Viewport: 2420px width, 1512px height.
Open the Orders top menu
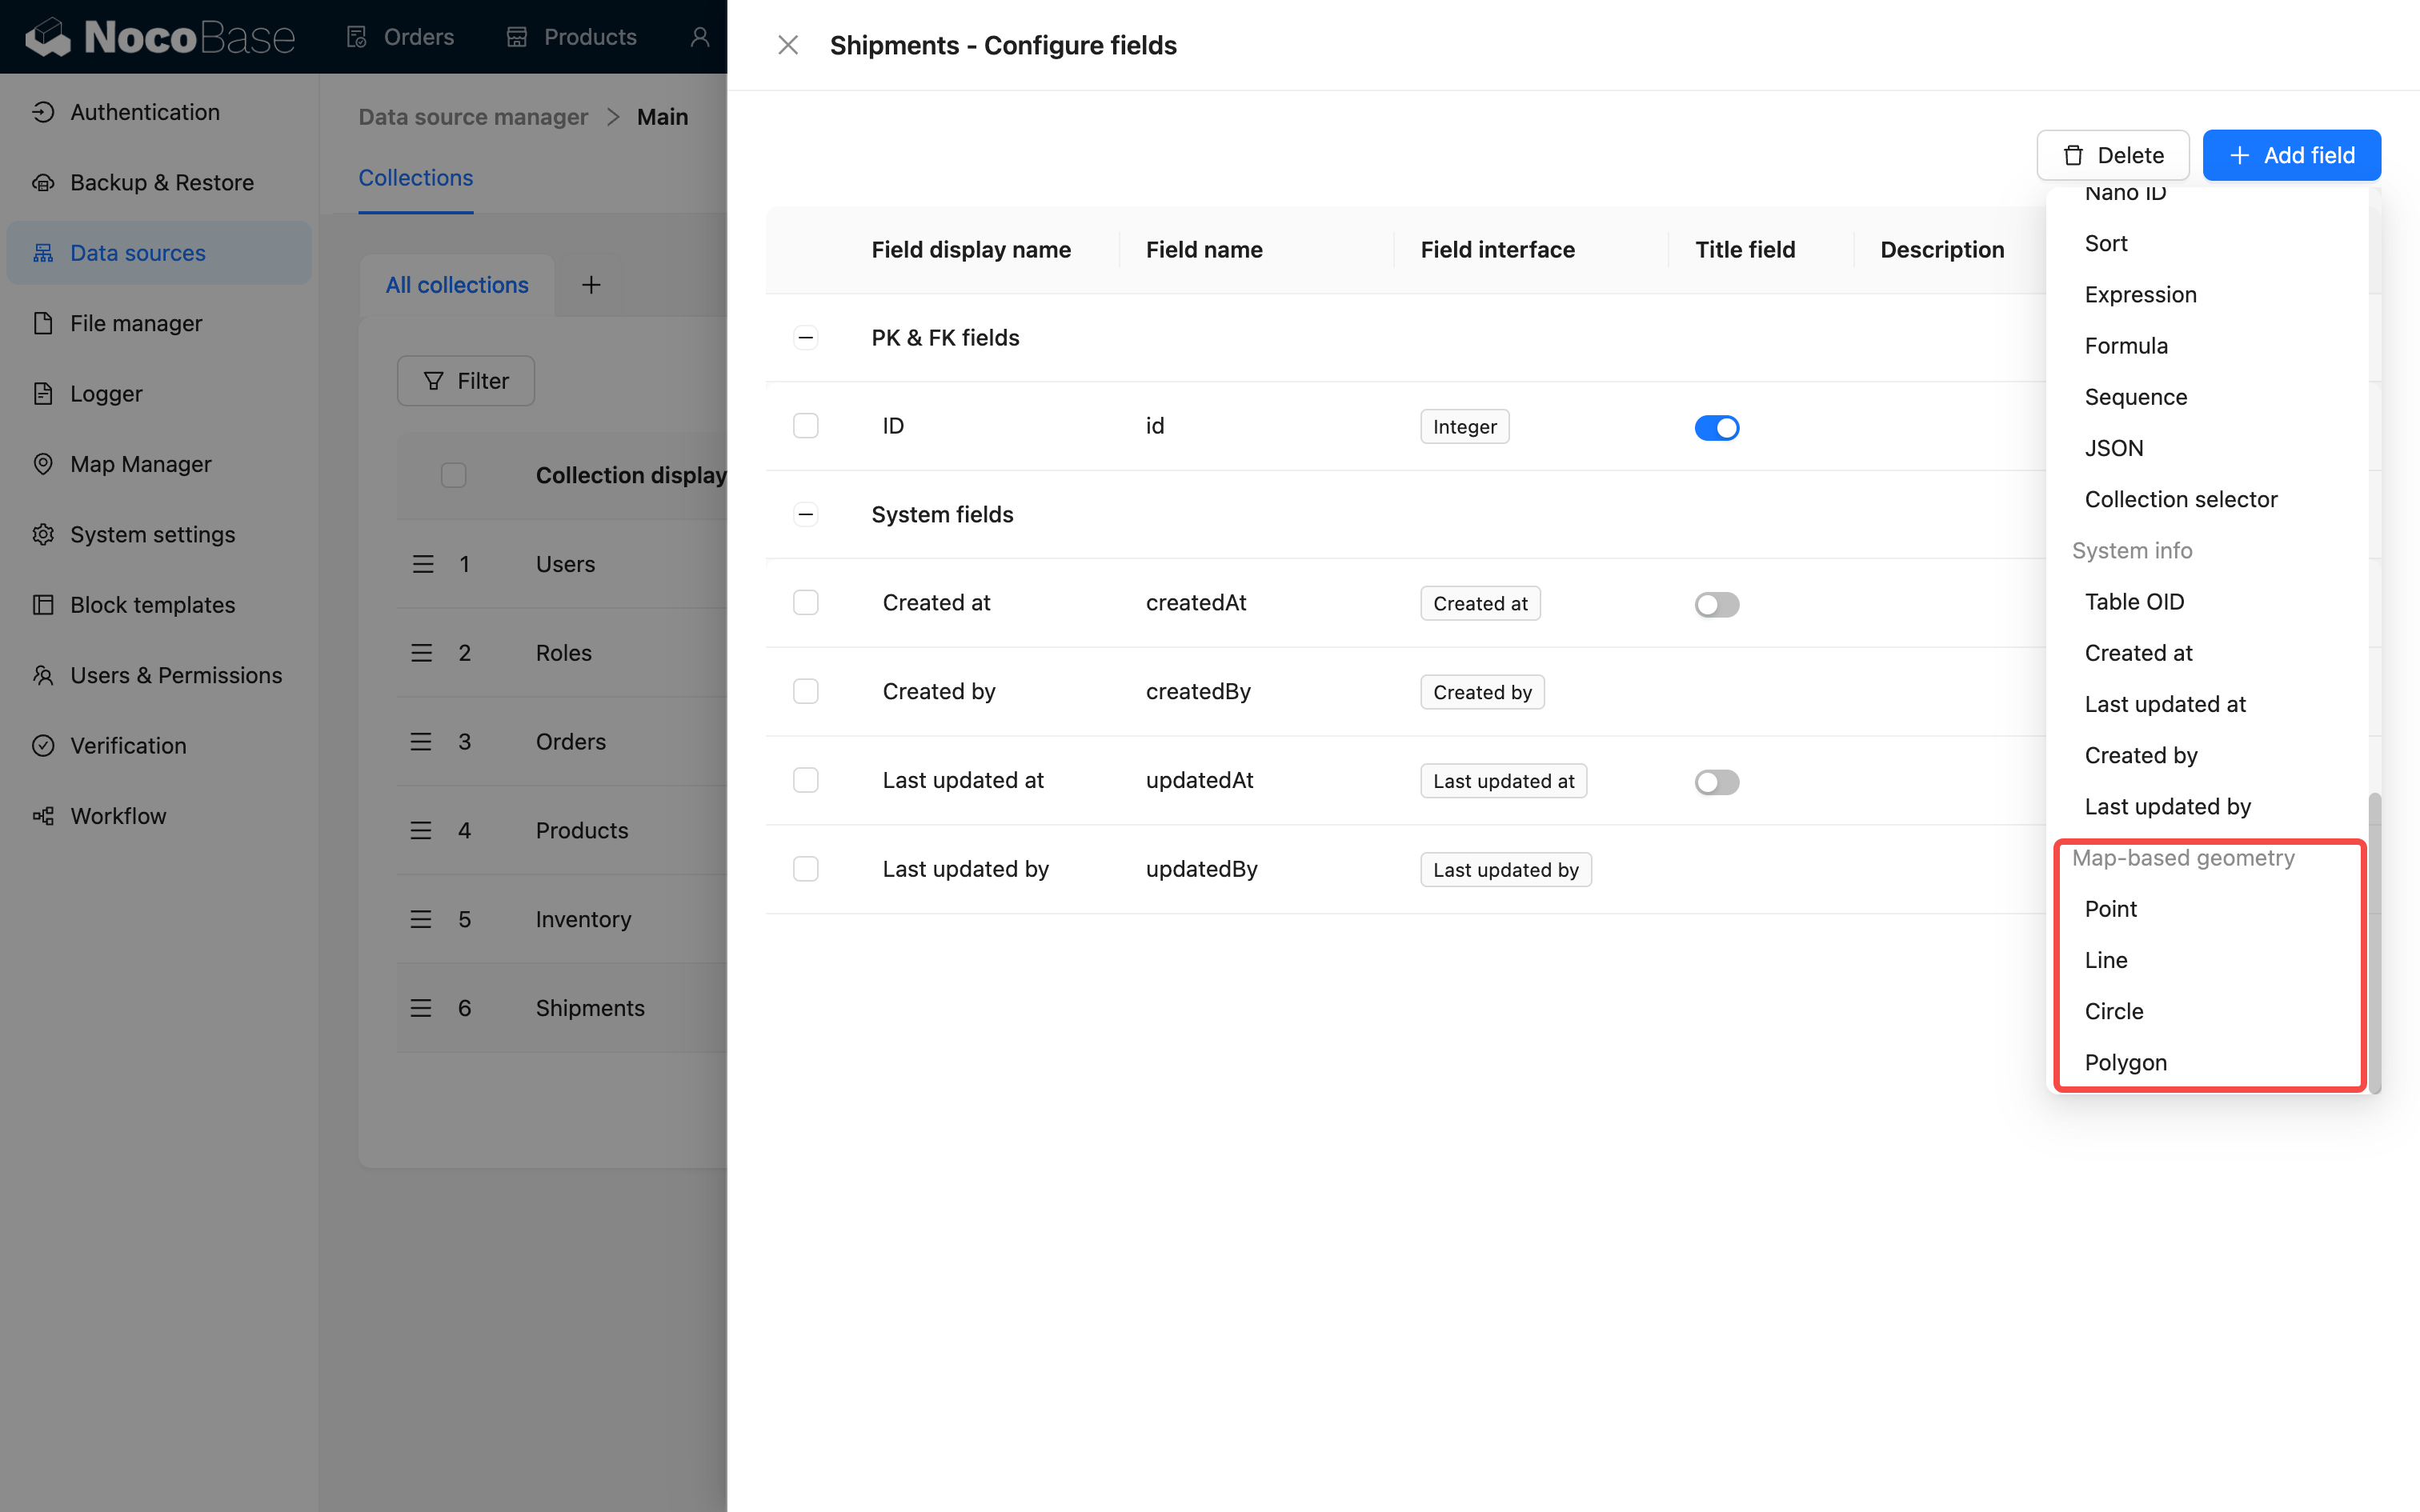400,37
